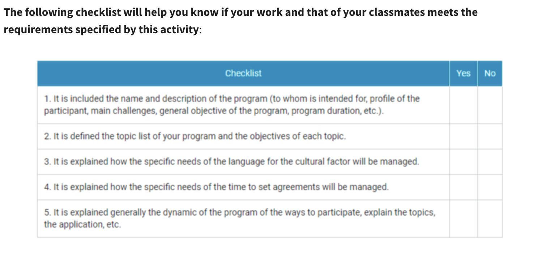538x256 pixels.
Task: Click checklist item 2 text about topic list
Action: (x=195, y=137)
